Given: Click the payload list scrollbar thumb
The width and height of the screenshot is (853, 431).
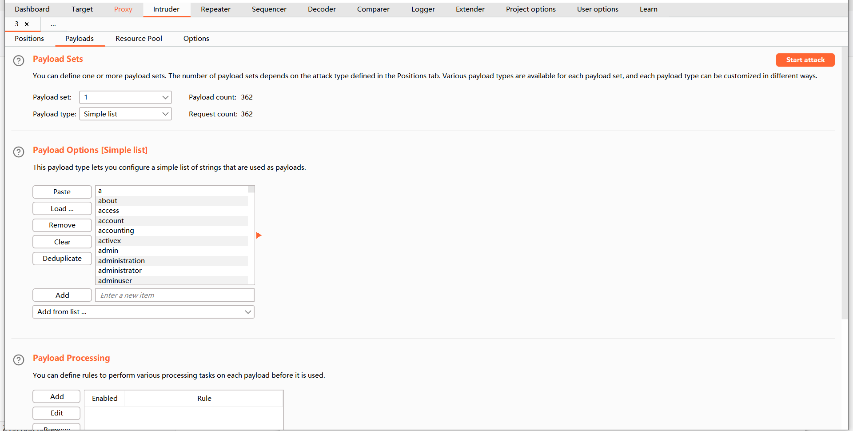Looking at the screenshot, I should coord(251,189).
